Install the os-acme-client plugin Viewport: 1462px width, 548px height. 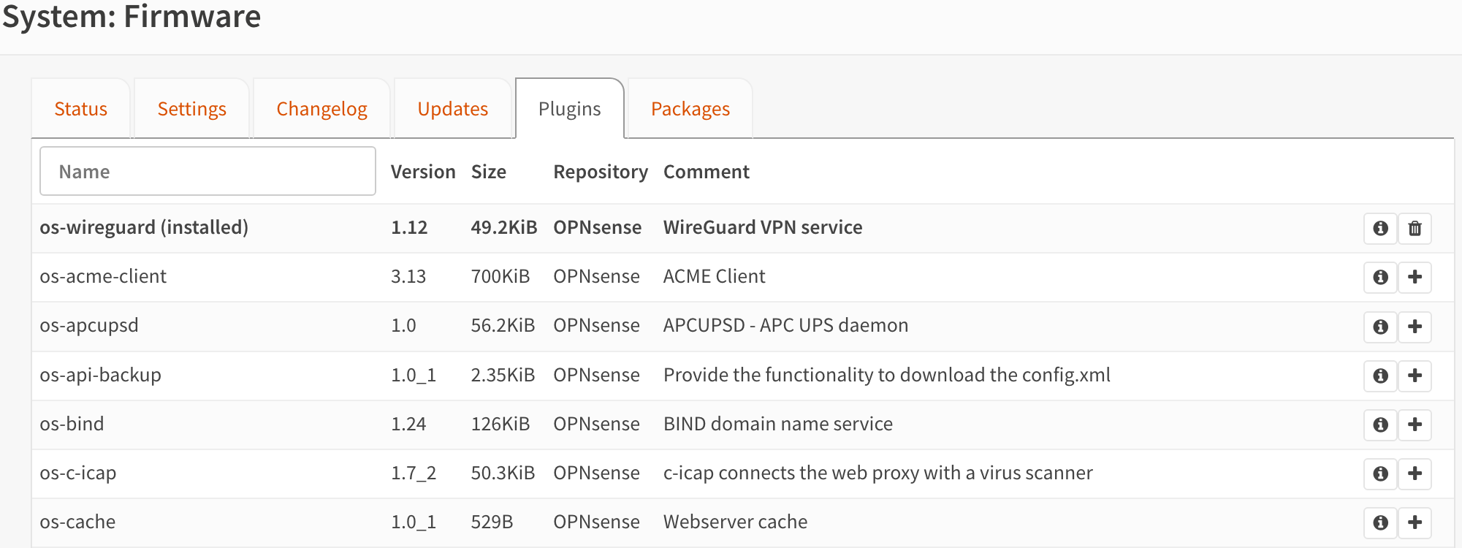(1415, 277)
